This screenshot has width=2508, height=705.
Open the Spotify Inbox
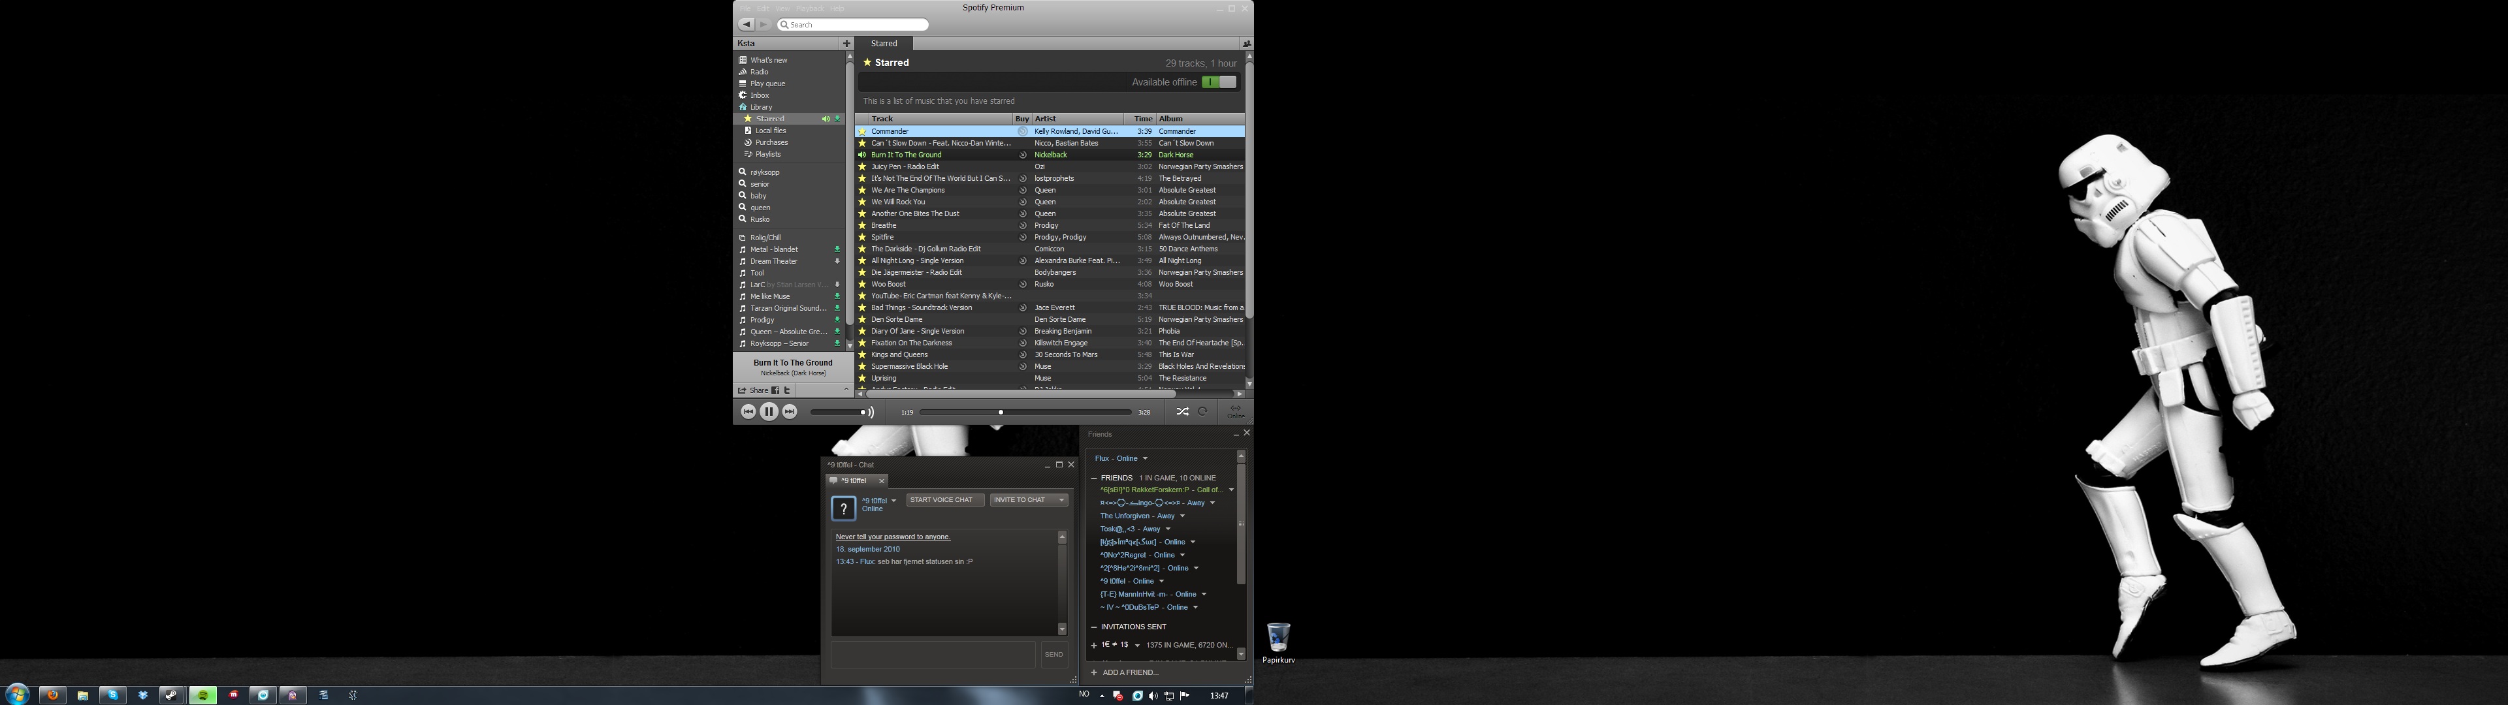(760, 95)
